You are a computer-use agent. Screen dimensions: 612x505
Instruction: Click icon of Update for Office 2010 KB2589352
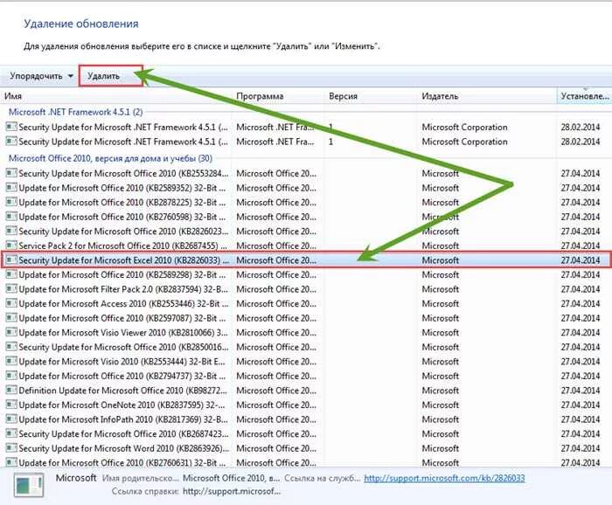pos(11,187)
